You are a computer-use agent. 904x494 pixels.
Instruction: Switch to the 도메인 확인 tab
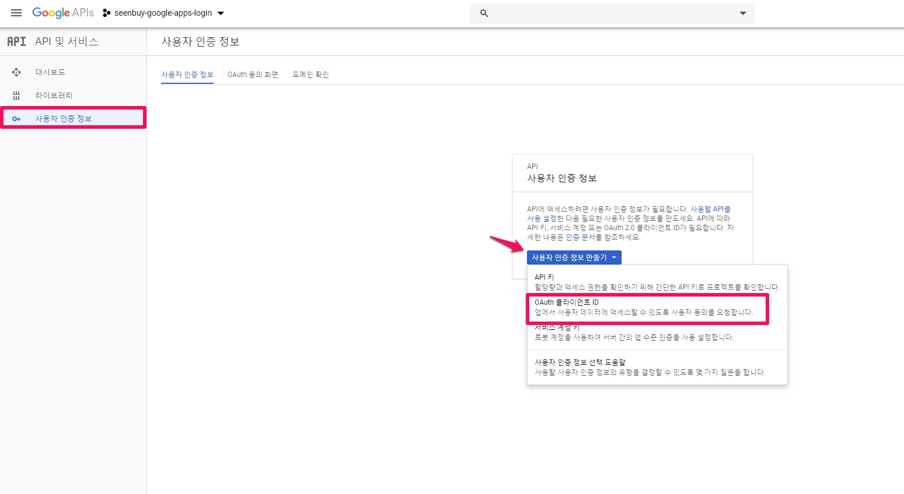310,75
